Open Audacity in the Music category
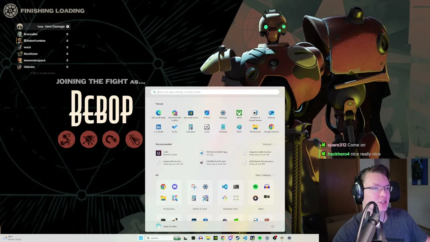430x242 pixels. pos(267,187)
